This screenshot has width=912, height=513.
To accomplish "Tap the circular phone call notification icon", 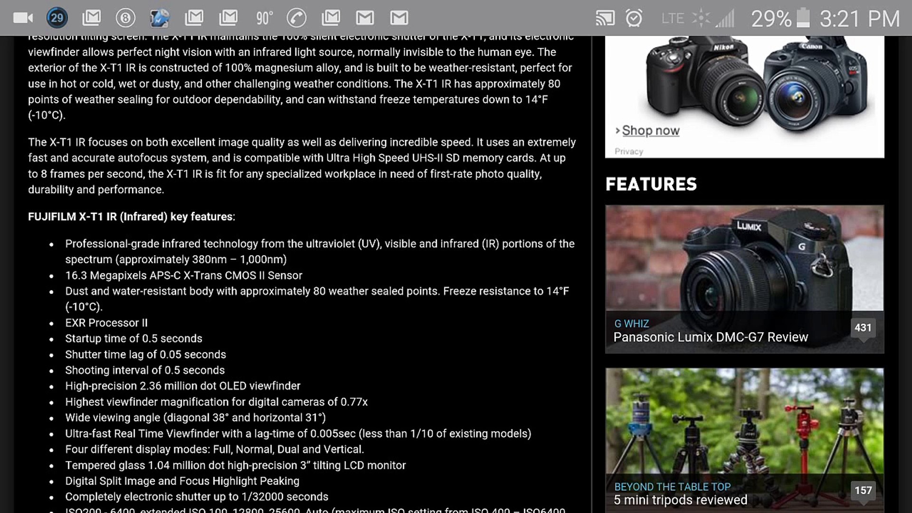I will (x=296, y=18).
